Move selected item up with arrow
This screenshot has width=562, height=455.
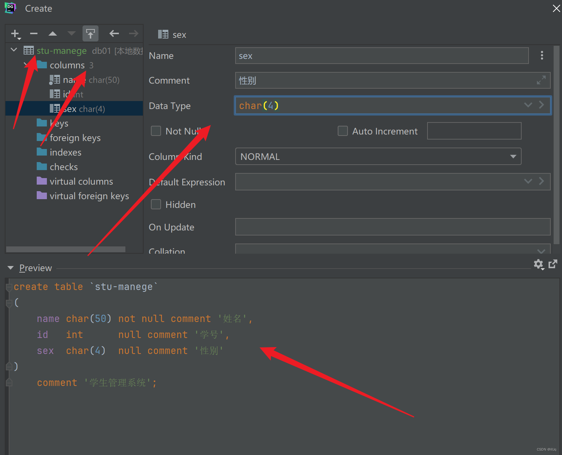pyautogui.click(x=53, y=34)
